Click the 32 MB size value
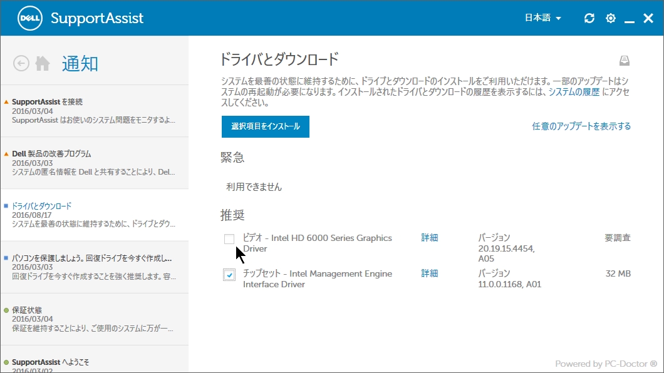664x373 pixels. tap(618, 273)
